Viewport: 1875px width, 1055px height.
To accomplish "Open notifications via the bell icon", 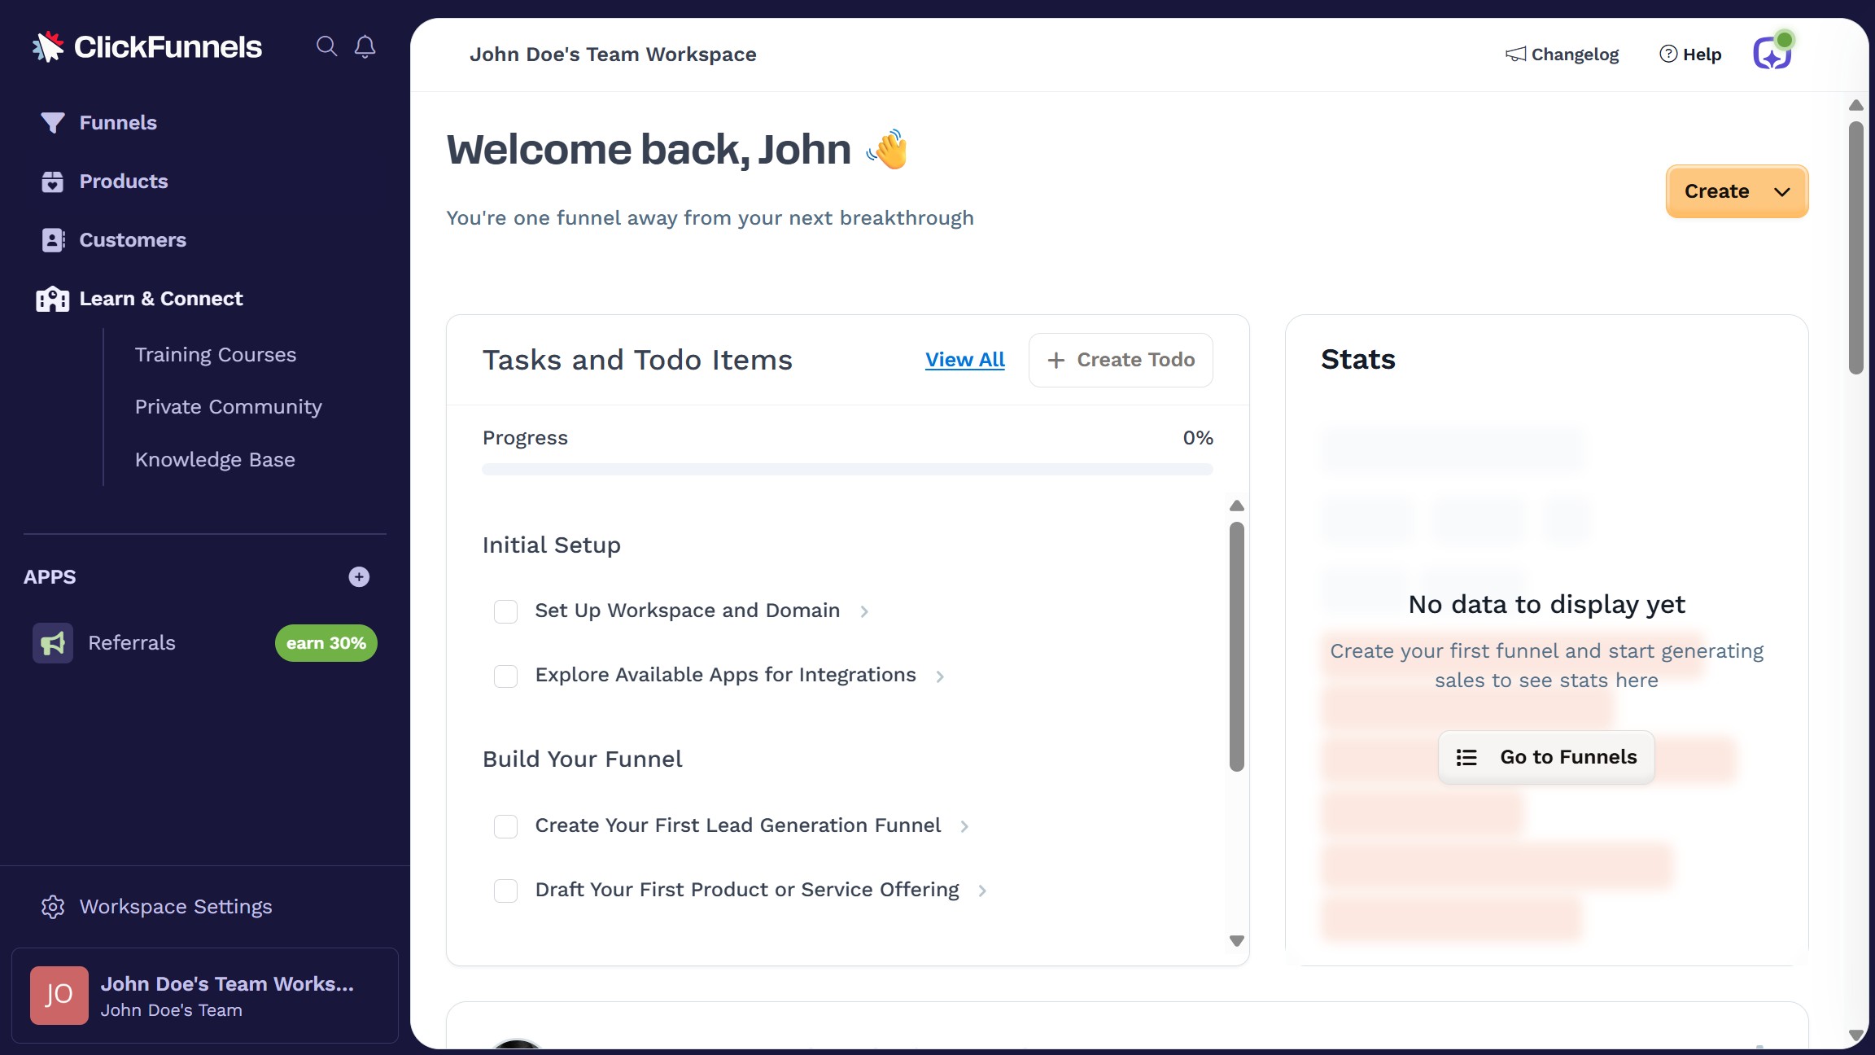I will click(365, 46).
